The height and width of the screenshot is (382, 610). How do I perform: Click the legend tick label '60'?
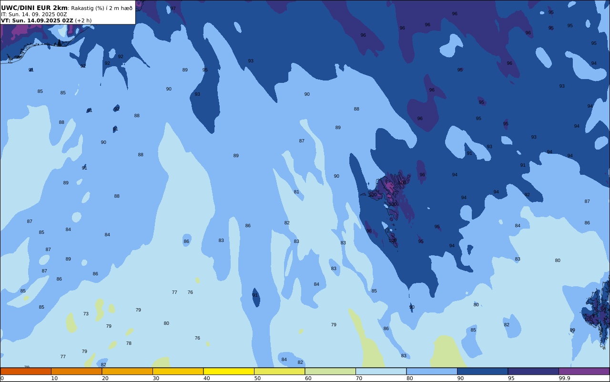(x=308, y=378)
